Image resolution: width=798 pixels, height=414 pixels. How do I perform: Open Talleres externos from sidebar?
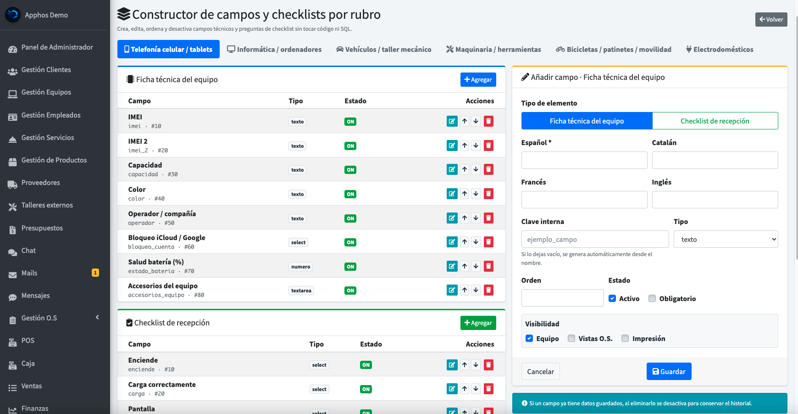pos(55,205)
